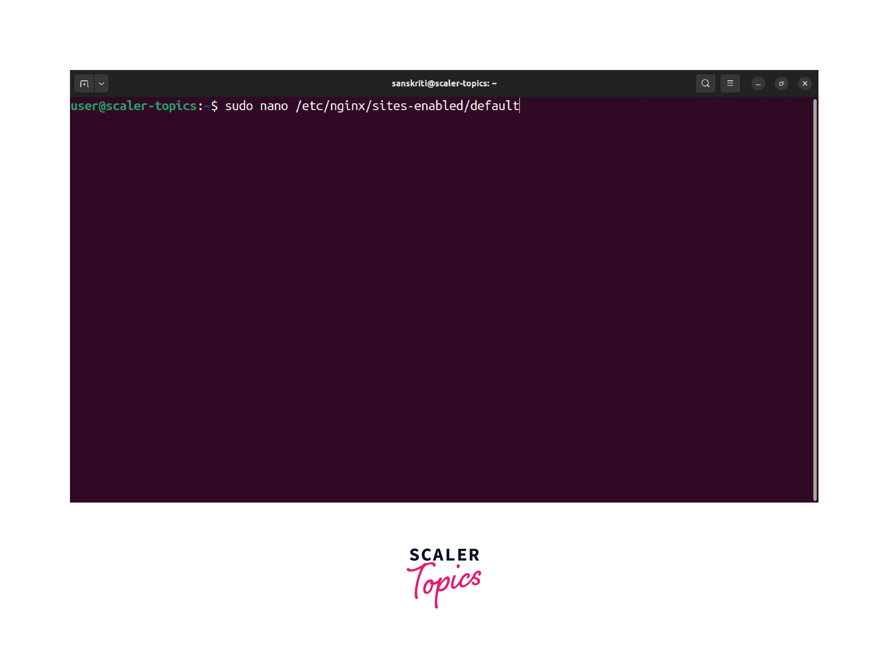Minimize the terminal window
This screenshot has width=888, height=656.
(758, 84)
